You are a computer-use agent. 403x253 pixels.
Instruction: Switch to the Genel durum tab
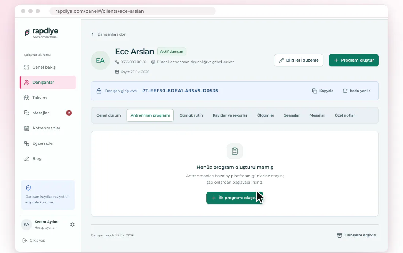[x=108, y=115]
